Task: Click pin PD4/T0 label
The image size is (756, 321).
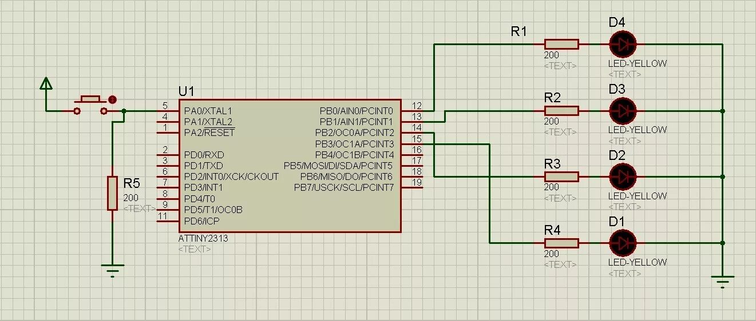Action: [200, 199]
